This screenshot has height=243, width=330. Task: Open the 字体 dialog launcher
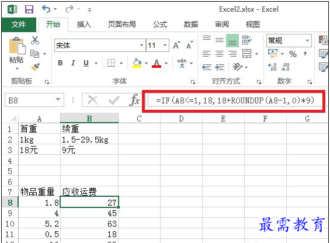point(193,82)
